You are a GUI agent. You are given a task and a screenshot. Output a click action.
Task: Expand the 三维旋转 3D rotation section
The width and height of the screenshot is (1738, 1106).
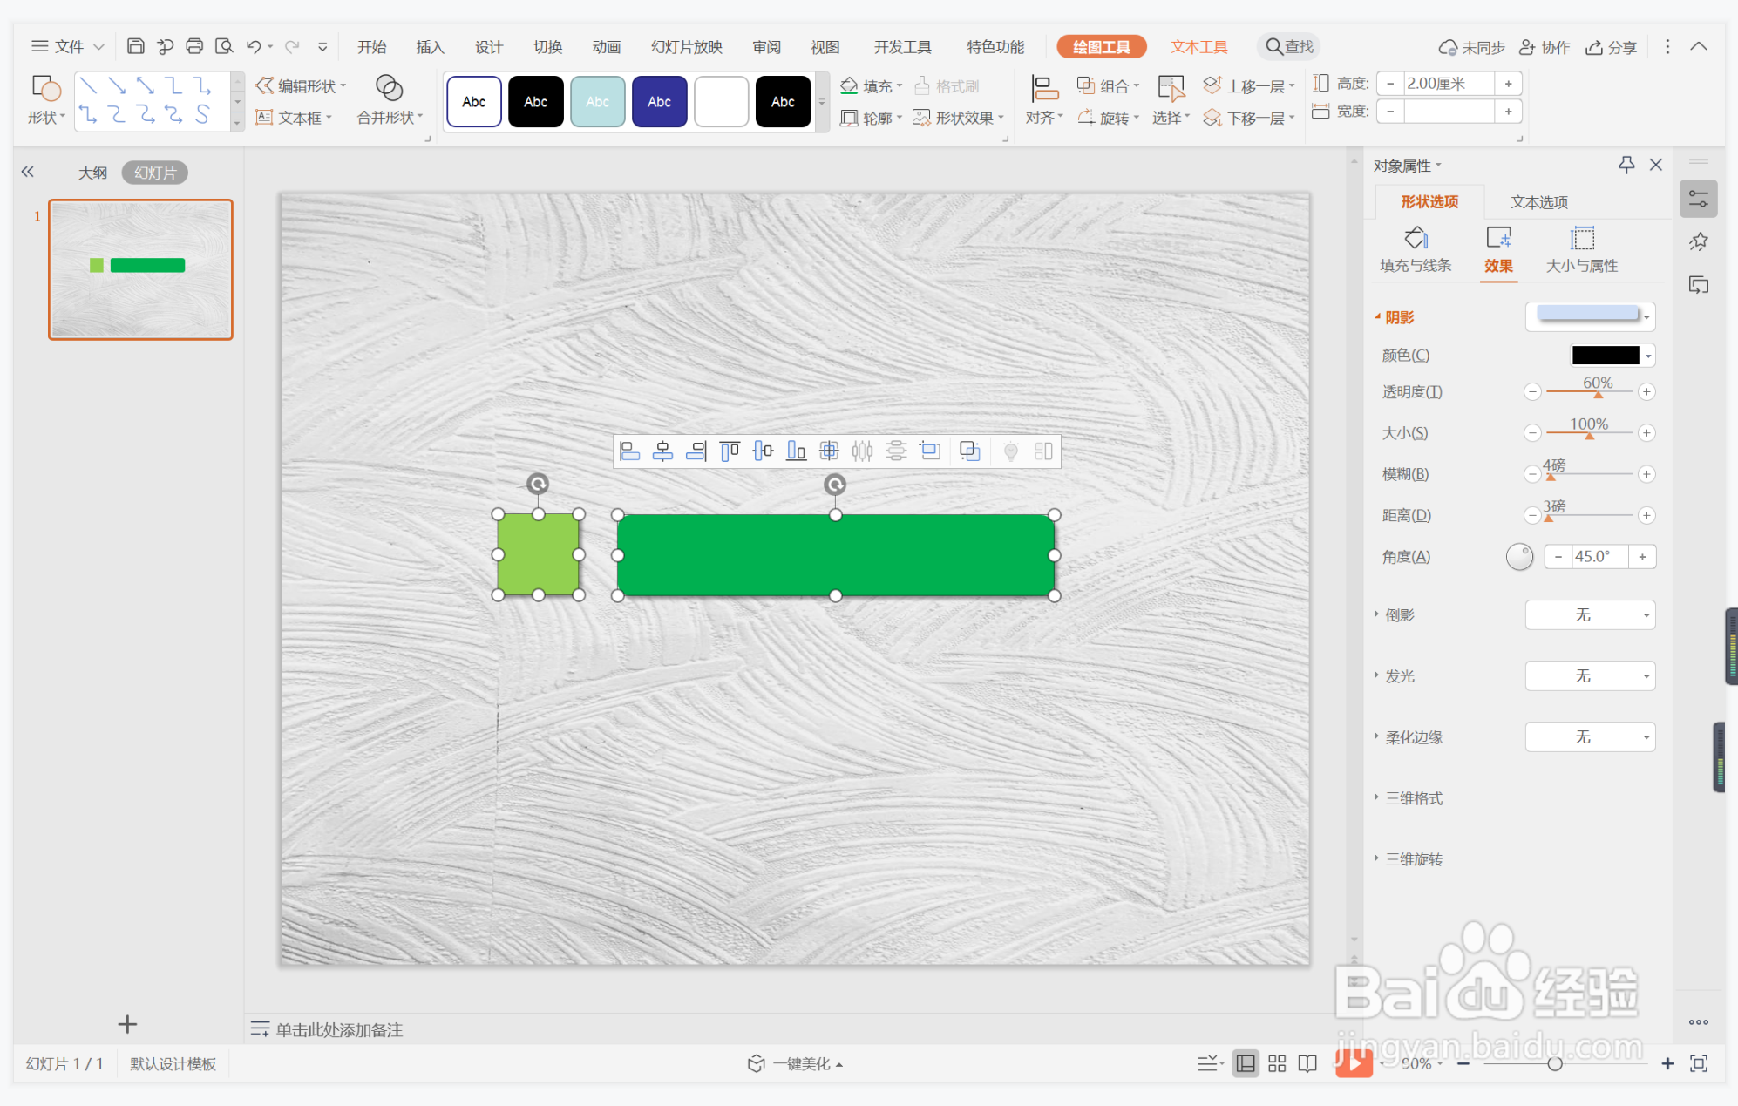[1409, 858]
